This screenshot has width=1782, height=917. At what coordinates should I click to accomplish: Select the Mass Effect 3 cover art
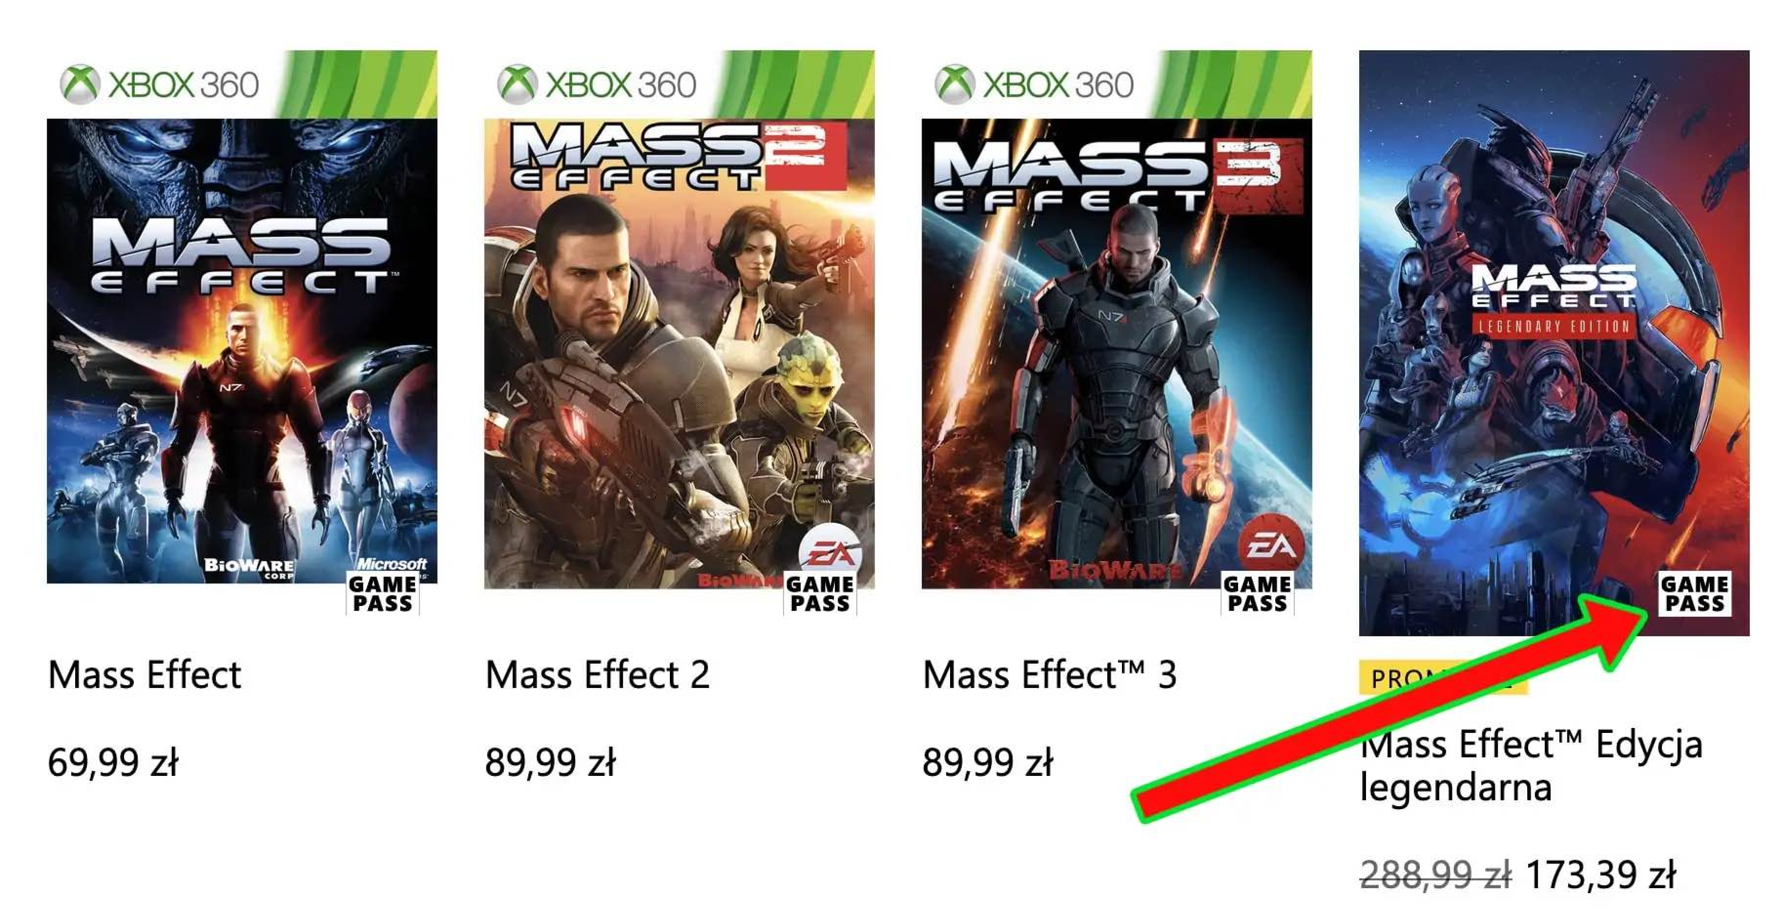click(x=1117, y=346)
